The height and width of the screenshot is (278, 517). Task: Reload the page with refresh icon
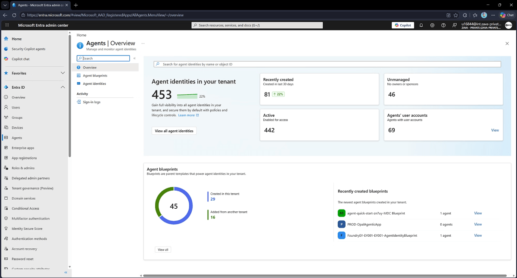tap(14, 15)
